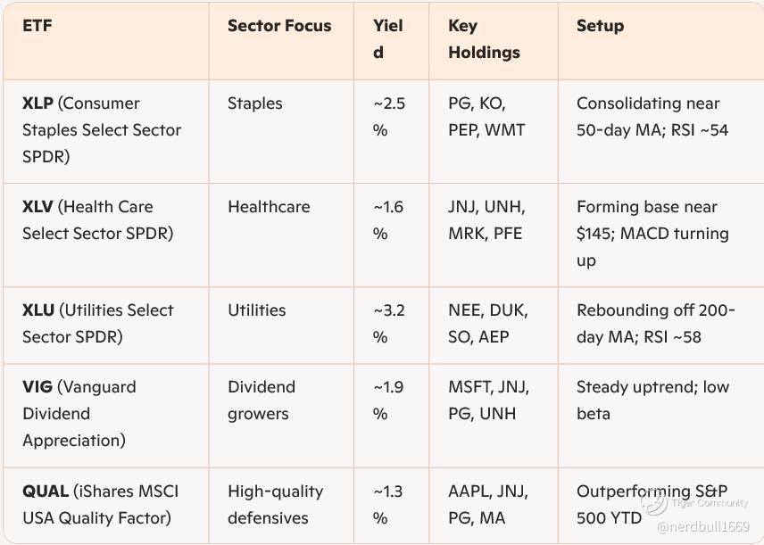Click the XLP Consumer Staples ETF cell
Image resolution: width=764 pixels, height=545 pixels.
(x=102, y=130)
